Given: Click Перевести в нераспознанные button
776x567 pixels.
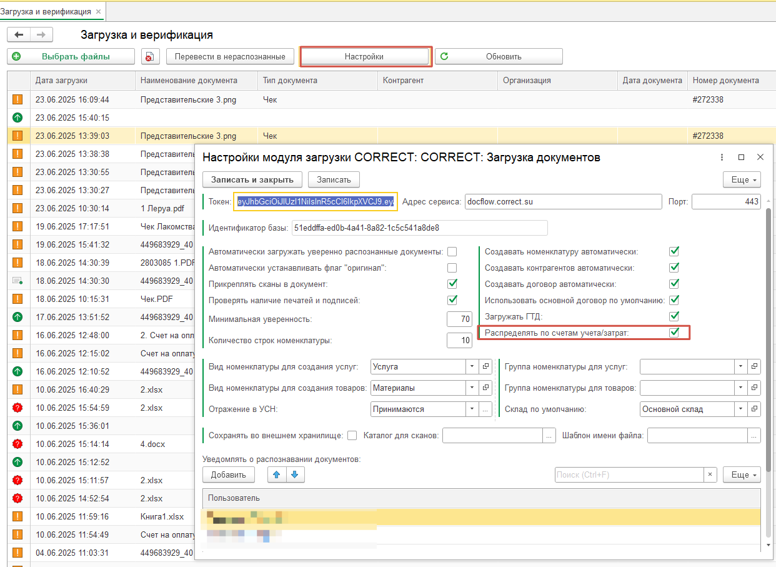Looking at the screenshot, I should [x=230, y=56].
